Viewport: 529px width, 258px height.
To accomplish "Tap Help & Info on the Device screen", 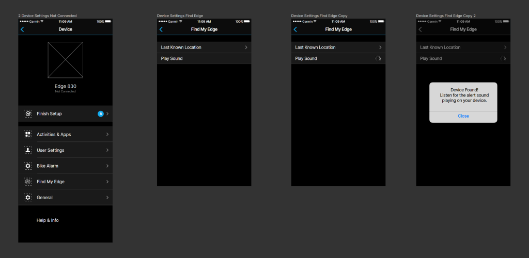I will click(48, 220).
